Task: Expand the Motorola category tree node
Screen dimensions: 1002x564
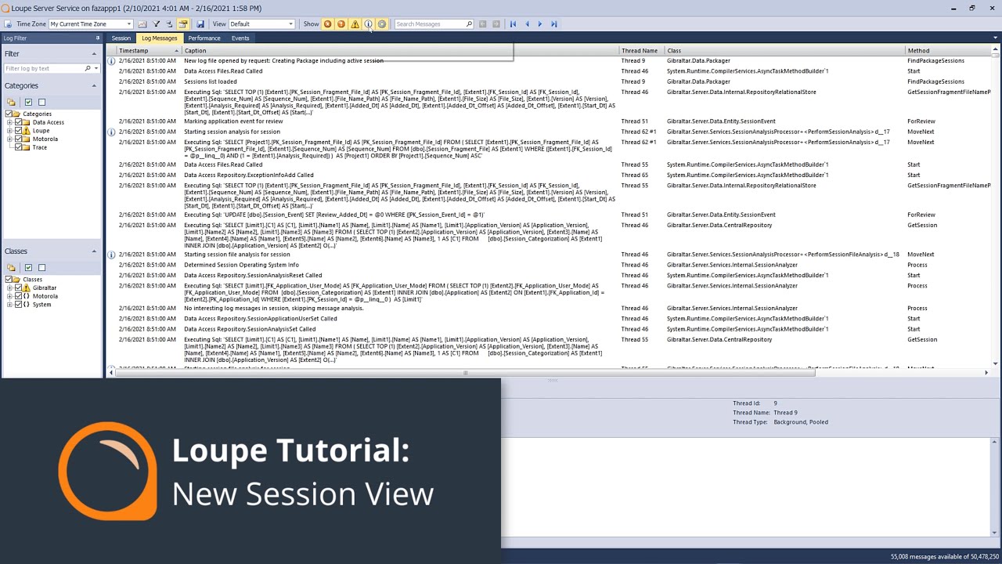Action: [9, 139]
